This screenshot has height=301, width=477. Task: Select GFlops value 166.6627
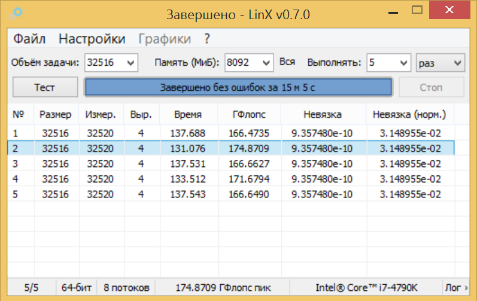249,164
